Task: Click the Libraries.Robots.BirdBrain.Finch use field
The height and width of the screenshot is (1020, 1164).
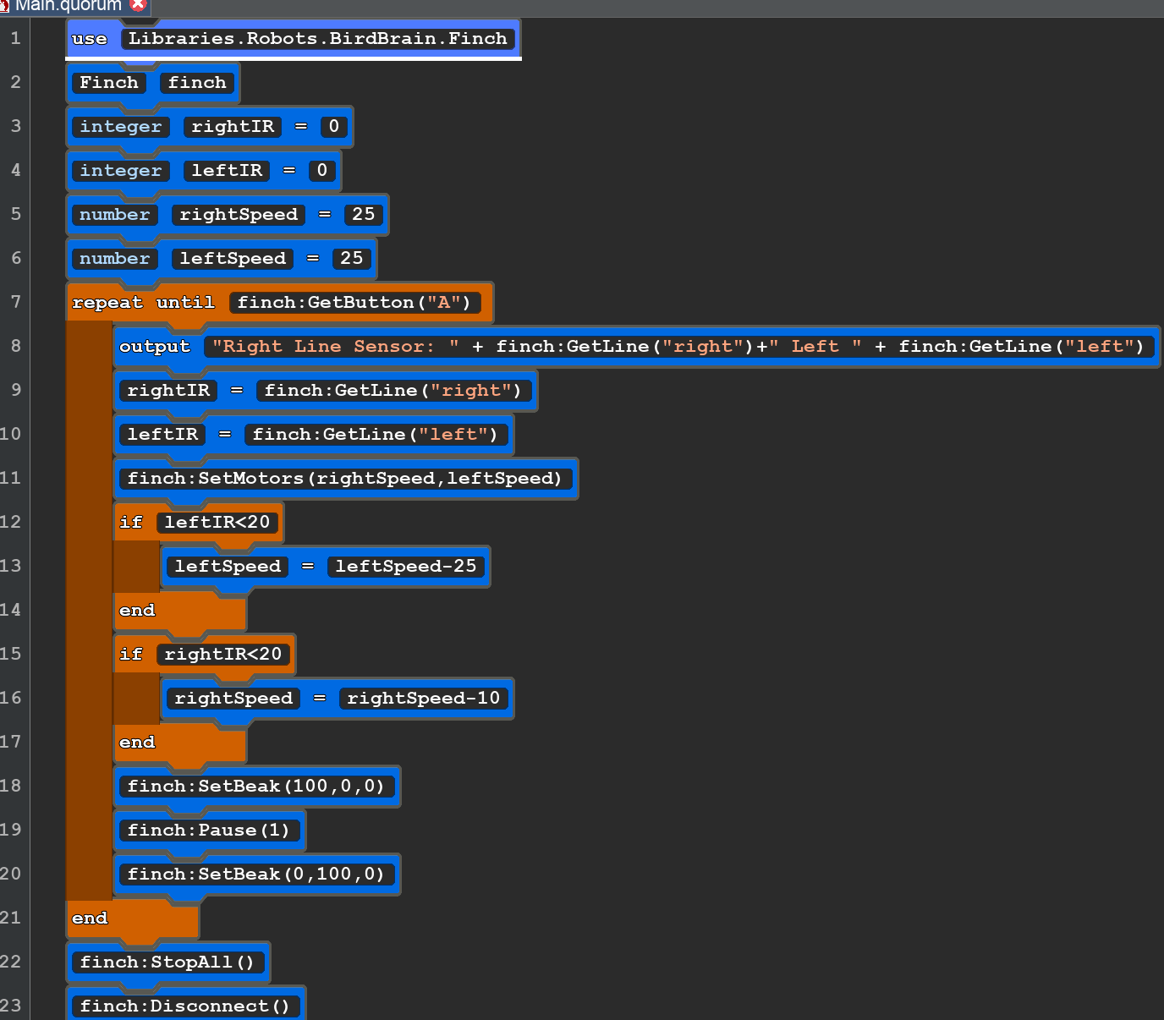Action: click(317, 39)
